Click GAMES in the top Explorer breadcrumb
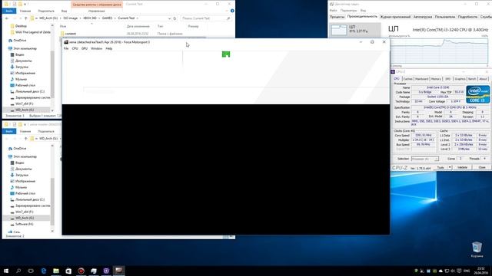Image resolution: width=492 pixels, height=276 pixels. point(107,18)
